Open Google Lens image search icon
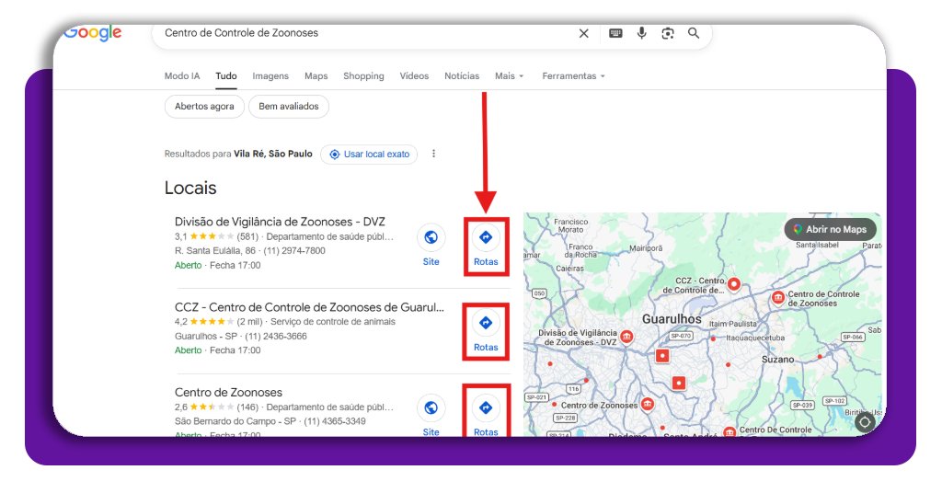 [668, 33]
